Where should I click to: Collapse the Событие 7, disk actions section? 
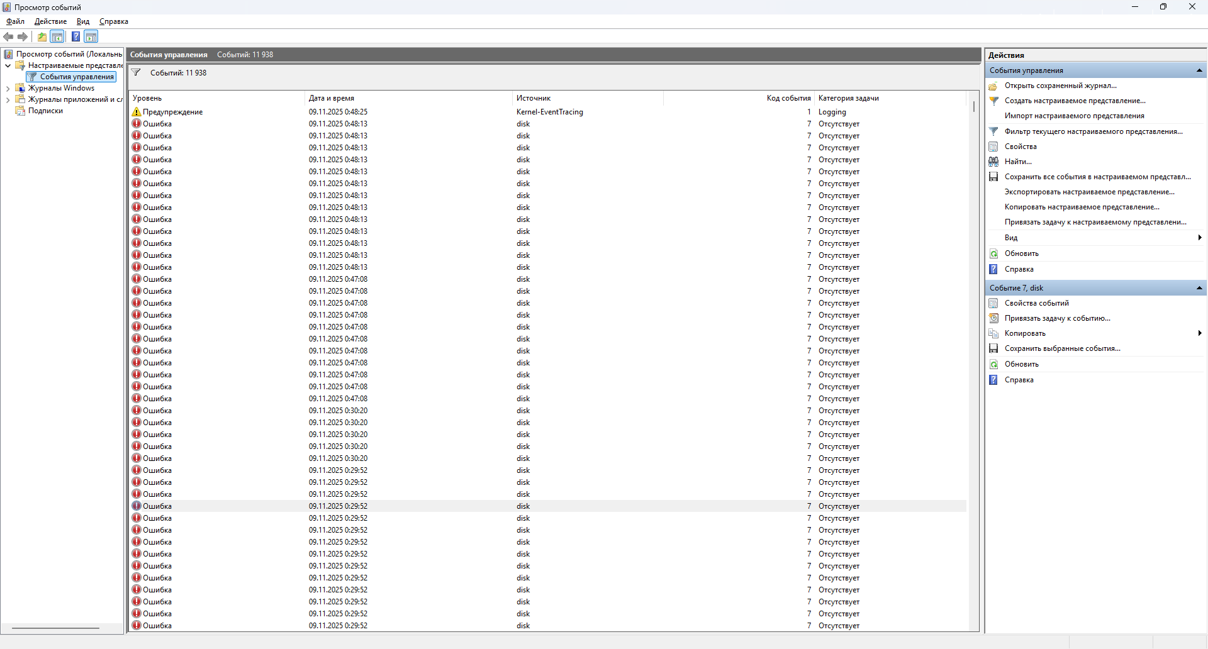[1199, 288]
